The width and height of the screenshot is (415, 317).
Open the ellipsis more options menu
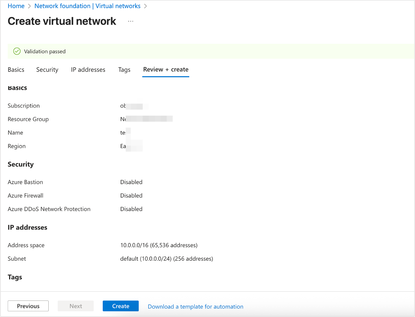coord(131,21)
